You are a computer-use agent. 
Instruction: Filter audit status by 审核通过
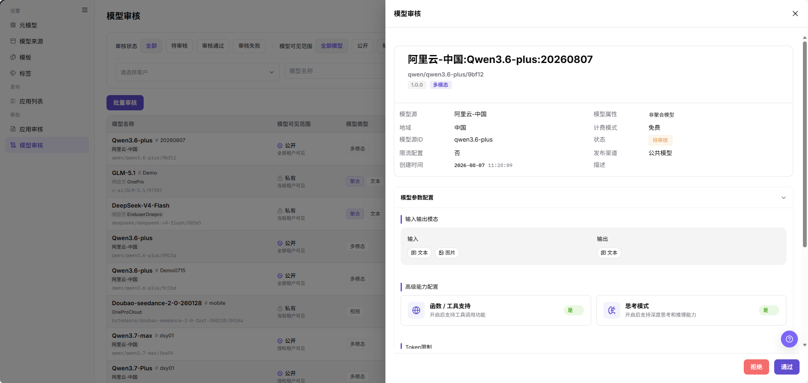click(213, 46)
